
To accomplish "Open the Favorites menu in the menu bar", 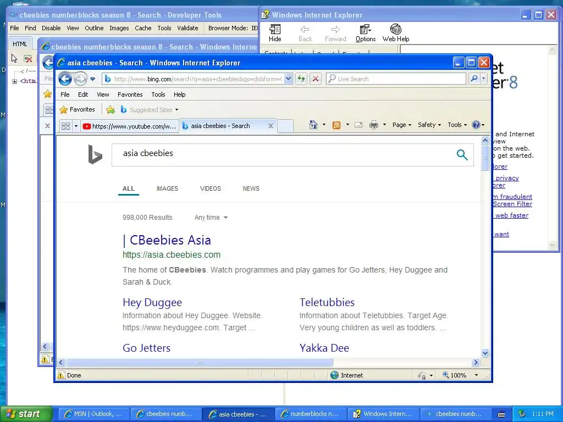I will point(130,95).
